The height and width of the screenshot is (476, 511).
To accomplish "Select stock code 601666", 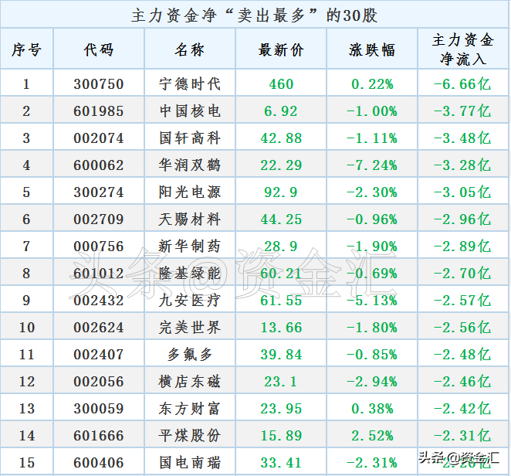I will click(99, 436).
